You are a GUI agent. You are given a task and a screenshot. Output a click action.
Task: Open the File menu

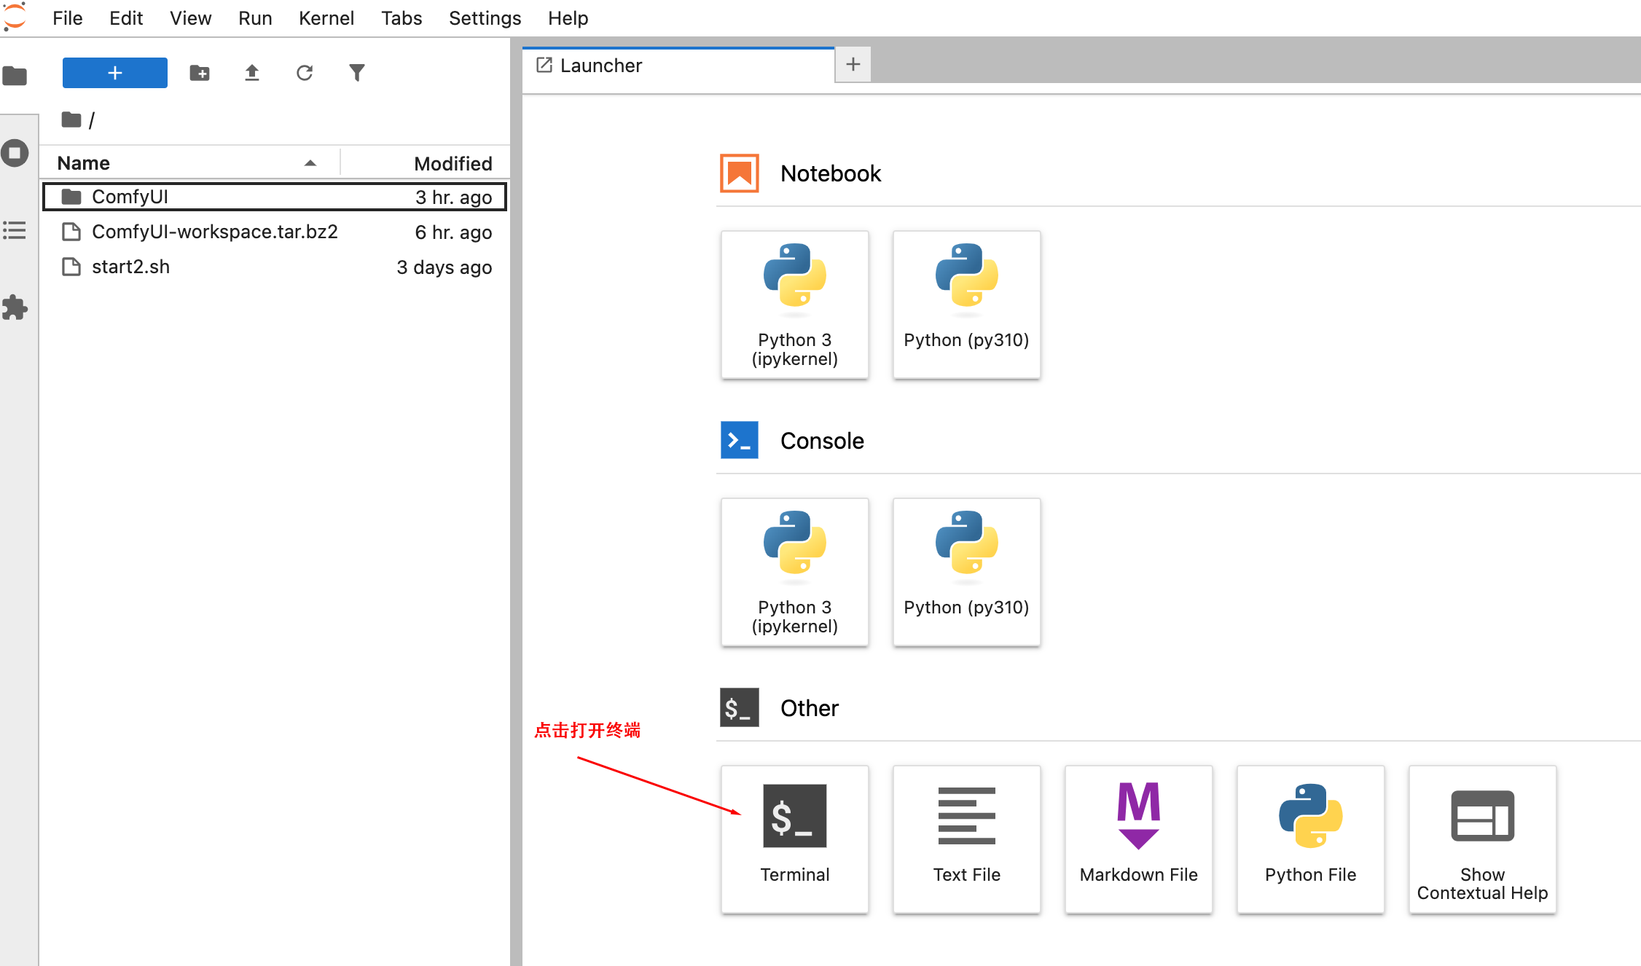68,18
